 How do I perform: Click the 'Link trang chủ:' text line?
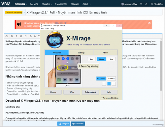(x=13, y=107)
